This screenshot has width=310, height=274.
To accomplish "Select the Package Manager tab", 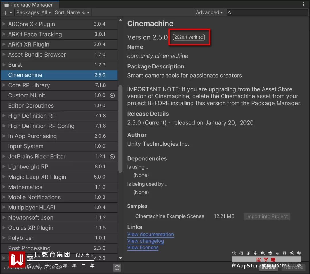I will pyautogui.click(x=30, y=5).
